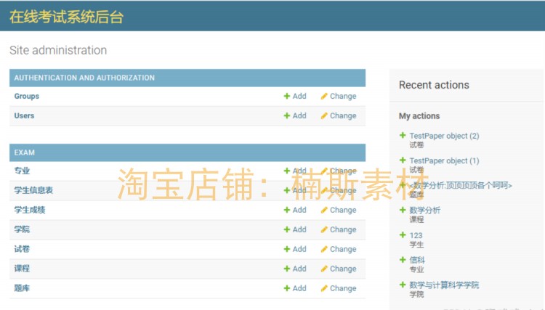
Task: Click Add link in the 学生成绩 row
Action: click(295, 210)
